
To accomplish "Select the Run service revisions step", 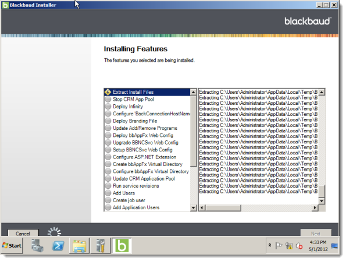I will (135, 186).
